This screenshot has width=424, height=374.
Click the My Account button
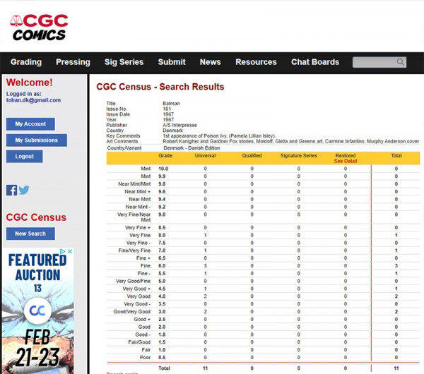(x=30, y=124)
